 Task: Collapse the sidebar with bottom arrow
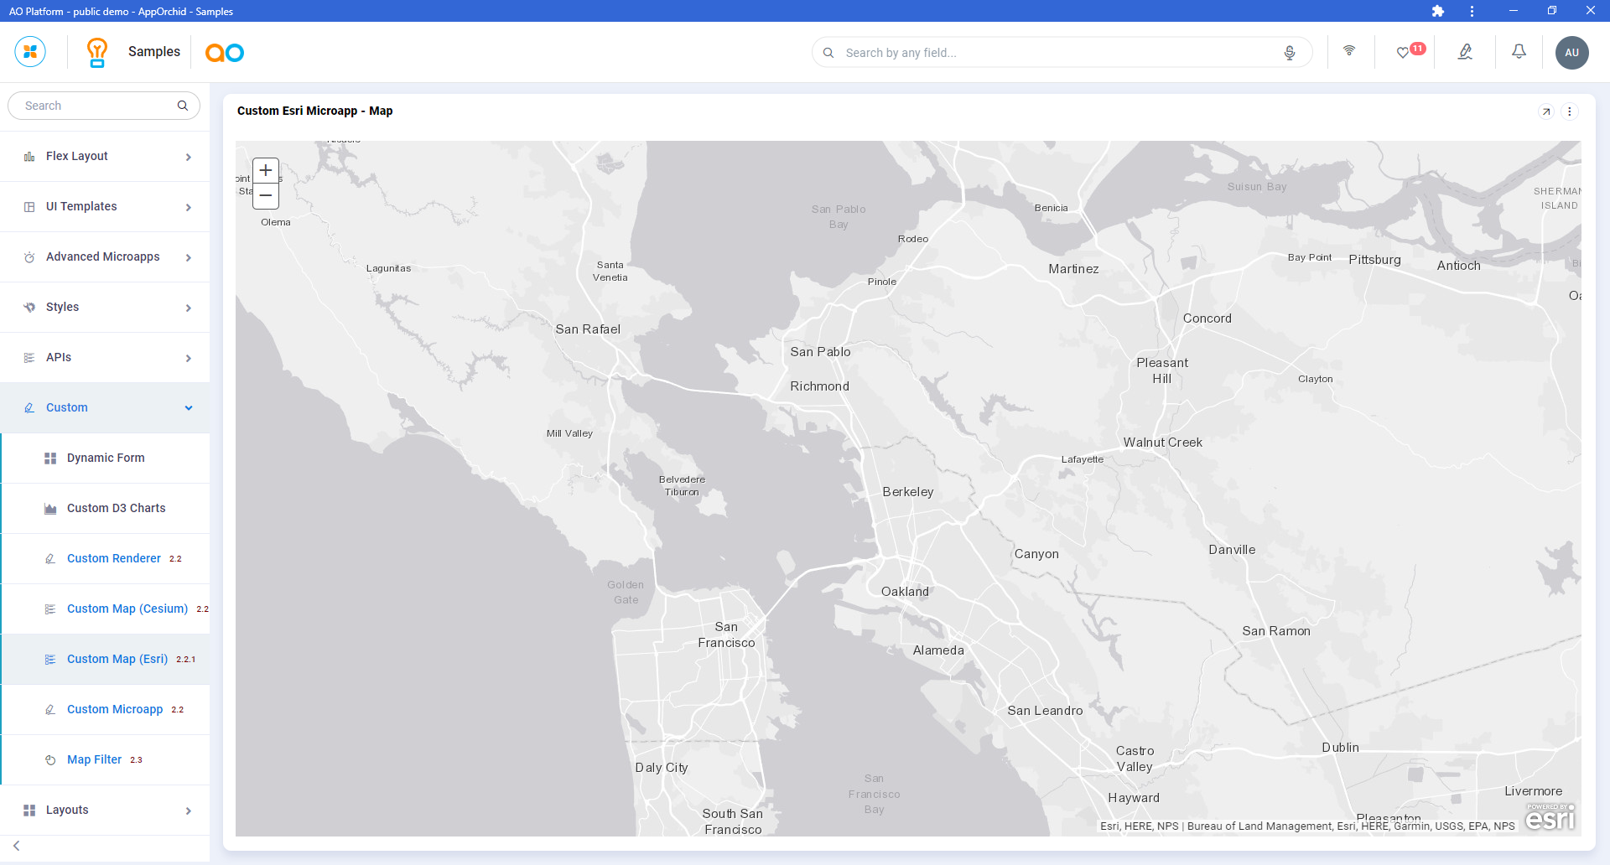coord(17,846)
